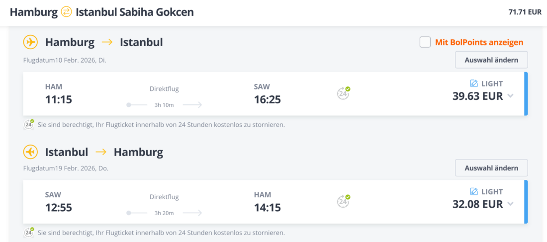Click the 3h 20m Direktflug duration line

pos(164,213)
